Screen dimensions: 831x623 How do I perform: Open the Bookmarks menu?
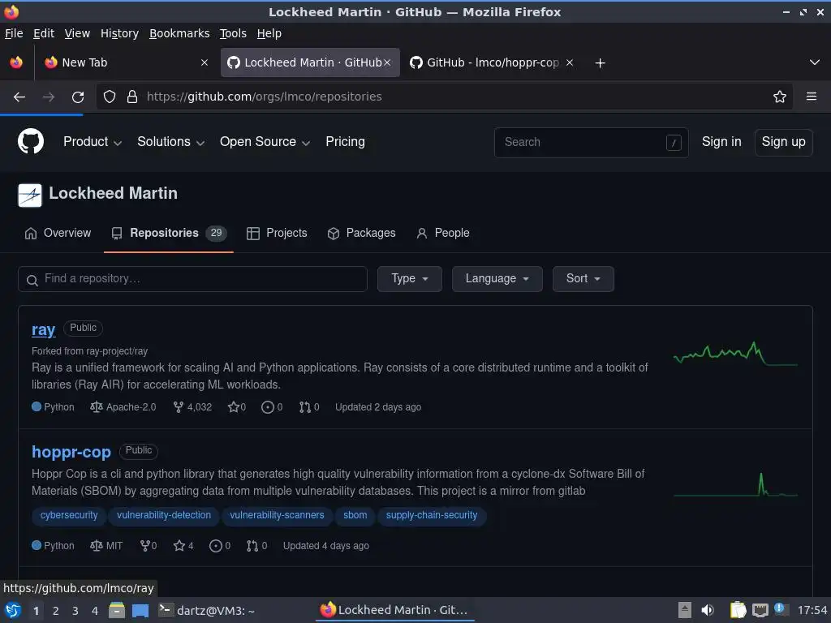tap(179, 33)
